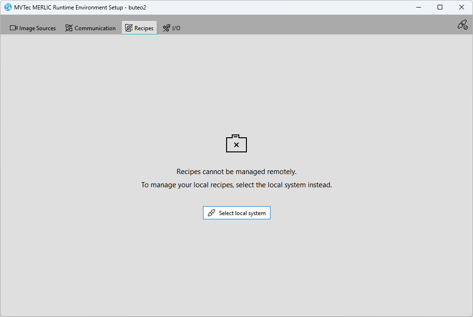Minimize the Runtime Environment Setup window

tap(418, 7)
